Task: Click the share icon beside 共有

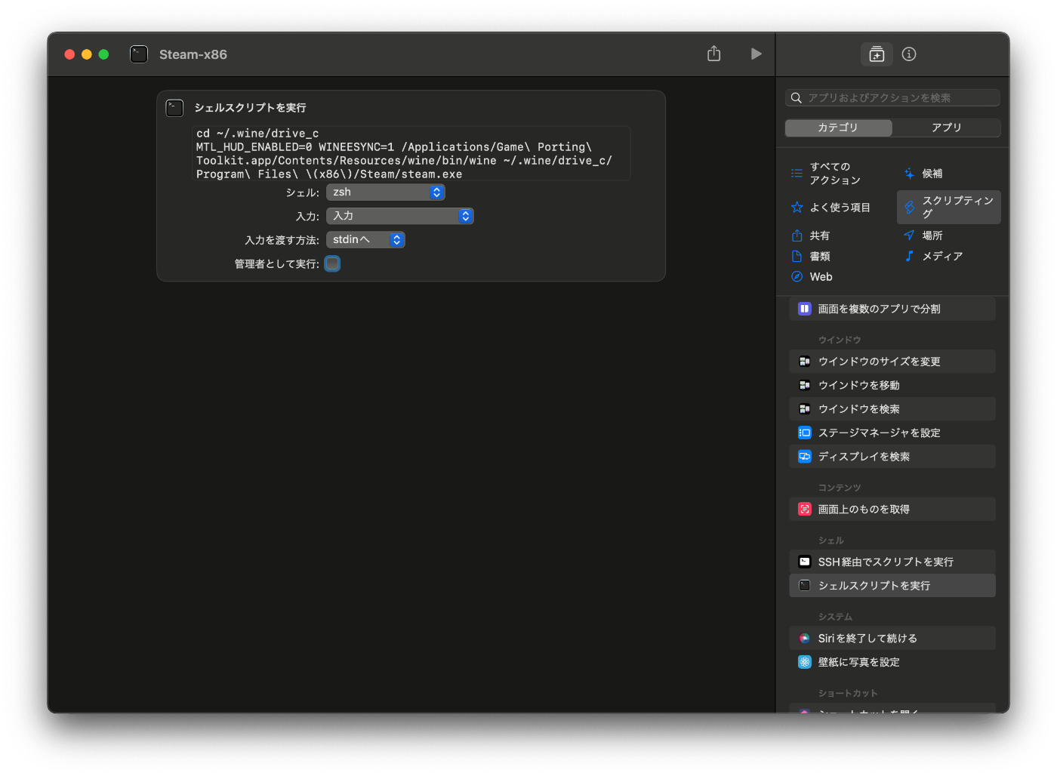Action: 797,236
